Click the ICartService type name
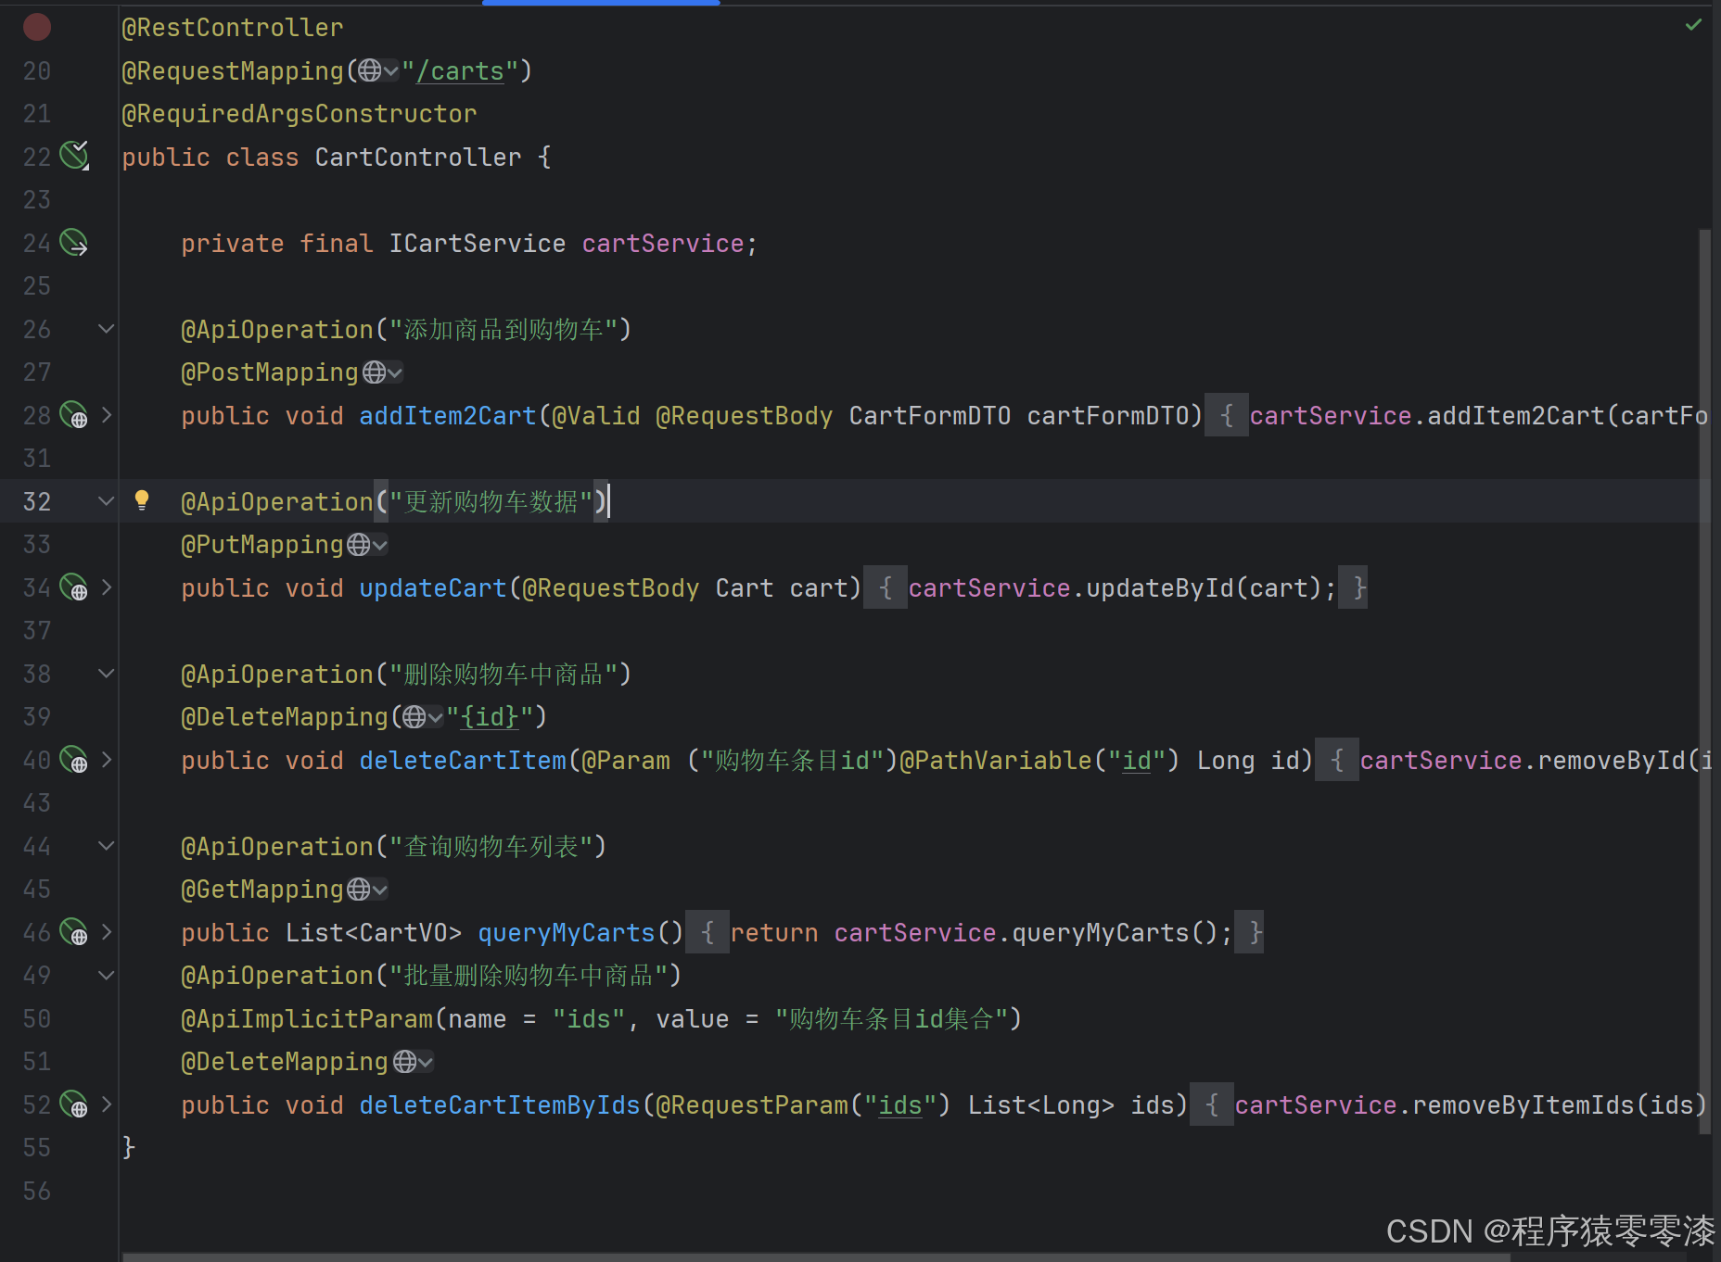The width and height of the screenshot is (1721, 1262). (478, 244)
